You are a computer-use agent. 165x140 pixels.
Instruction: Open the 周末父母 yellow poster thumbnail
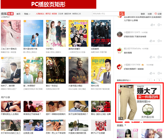(x=101, y=70)
